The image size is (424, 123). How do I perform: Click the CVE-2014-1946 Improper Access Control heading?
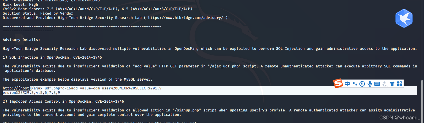pyautogui.click(x=63, y=101)
